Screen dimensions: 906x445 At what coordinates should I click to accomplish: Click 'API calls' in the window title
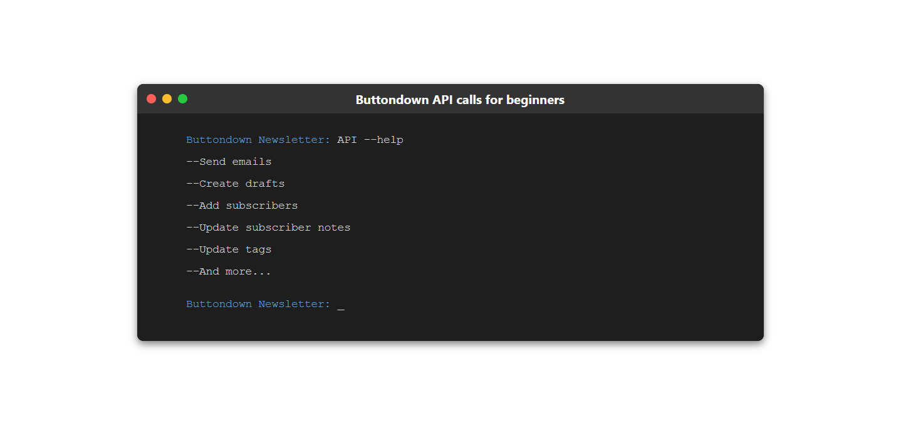click(457, 100)
